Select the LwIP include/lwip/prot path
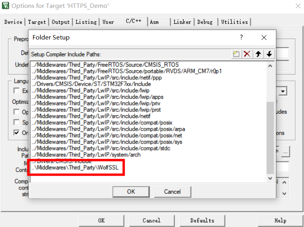The height and width of the screenshot is (227, 304). pos(96,110)
